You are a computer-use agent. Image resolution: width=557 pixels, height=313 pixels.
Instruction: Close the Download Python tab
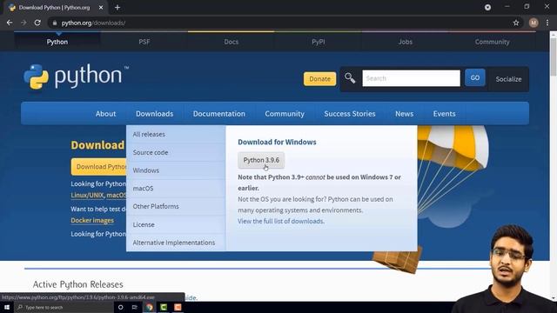pyautogui.click(x=101, y=7)
